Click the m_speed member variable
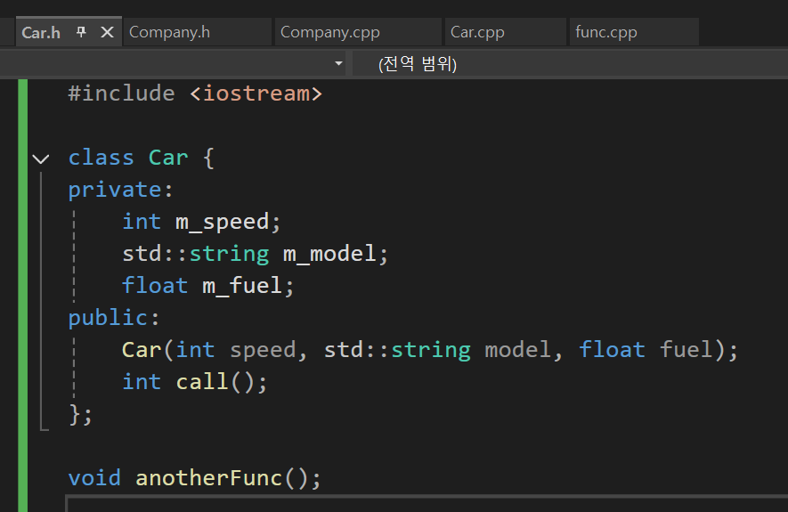 (222, 222)
